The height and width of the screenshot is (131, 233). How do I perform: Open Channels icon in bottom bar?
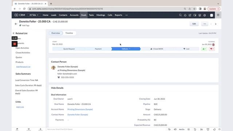[29, 130]
